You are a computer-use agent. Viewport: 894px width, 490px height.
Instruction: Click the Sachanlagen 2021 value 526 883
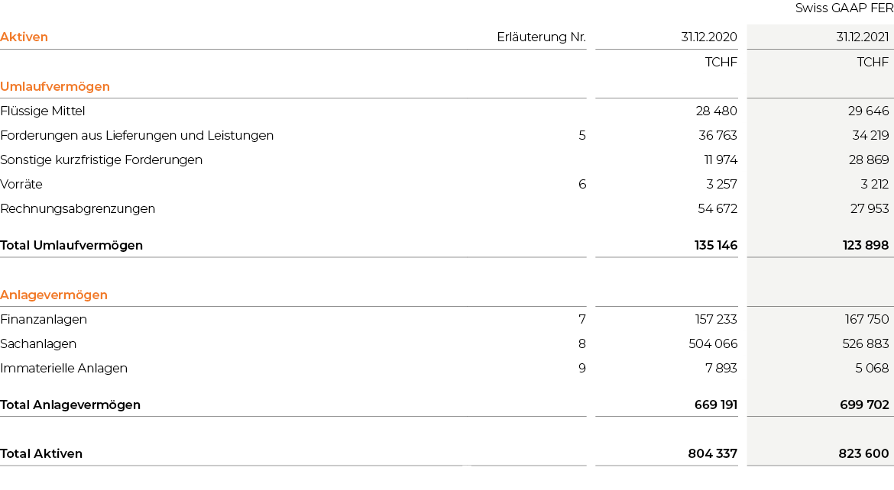[866, 344]
